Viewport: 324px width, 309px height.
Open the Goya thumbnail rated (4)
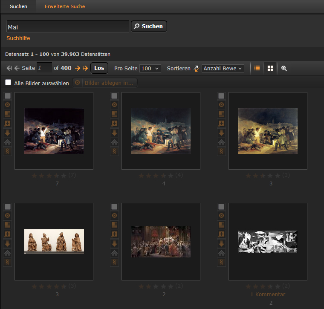click(x=161, y=131)
